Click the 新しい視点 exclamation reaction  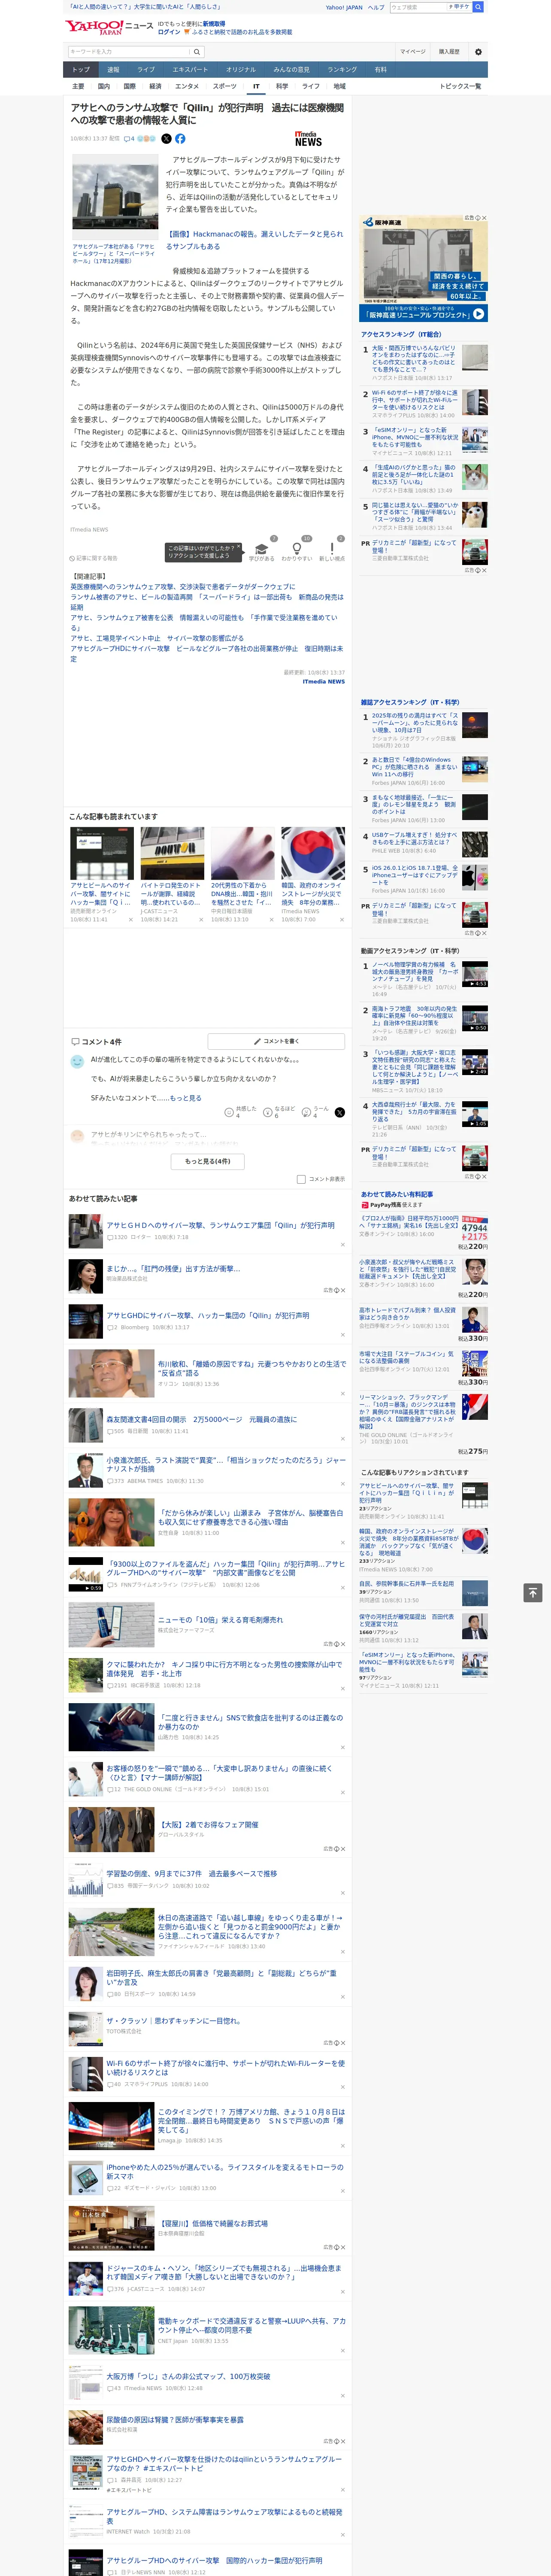[x=332, y=551]
